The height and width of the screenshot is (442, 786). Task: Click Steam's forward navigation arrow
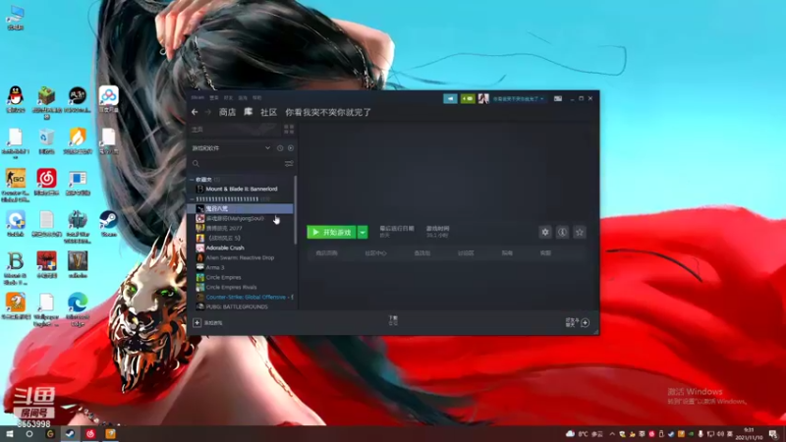click(207, 112)
